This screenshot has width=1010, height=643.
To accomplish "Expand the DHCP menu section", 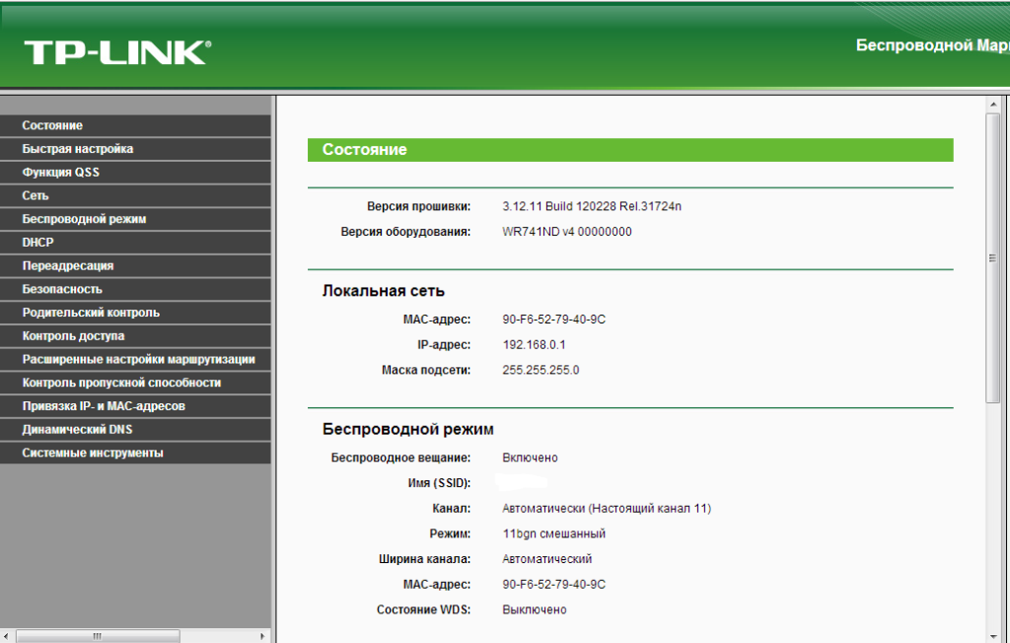I will coord(38,243).
